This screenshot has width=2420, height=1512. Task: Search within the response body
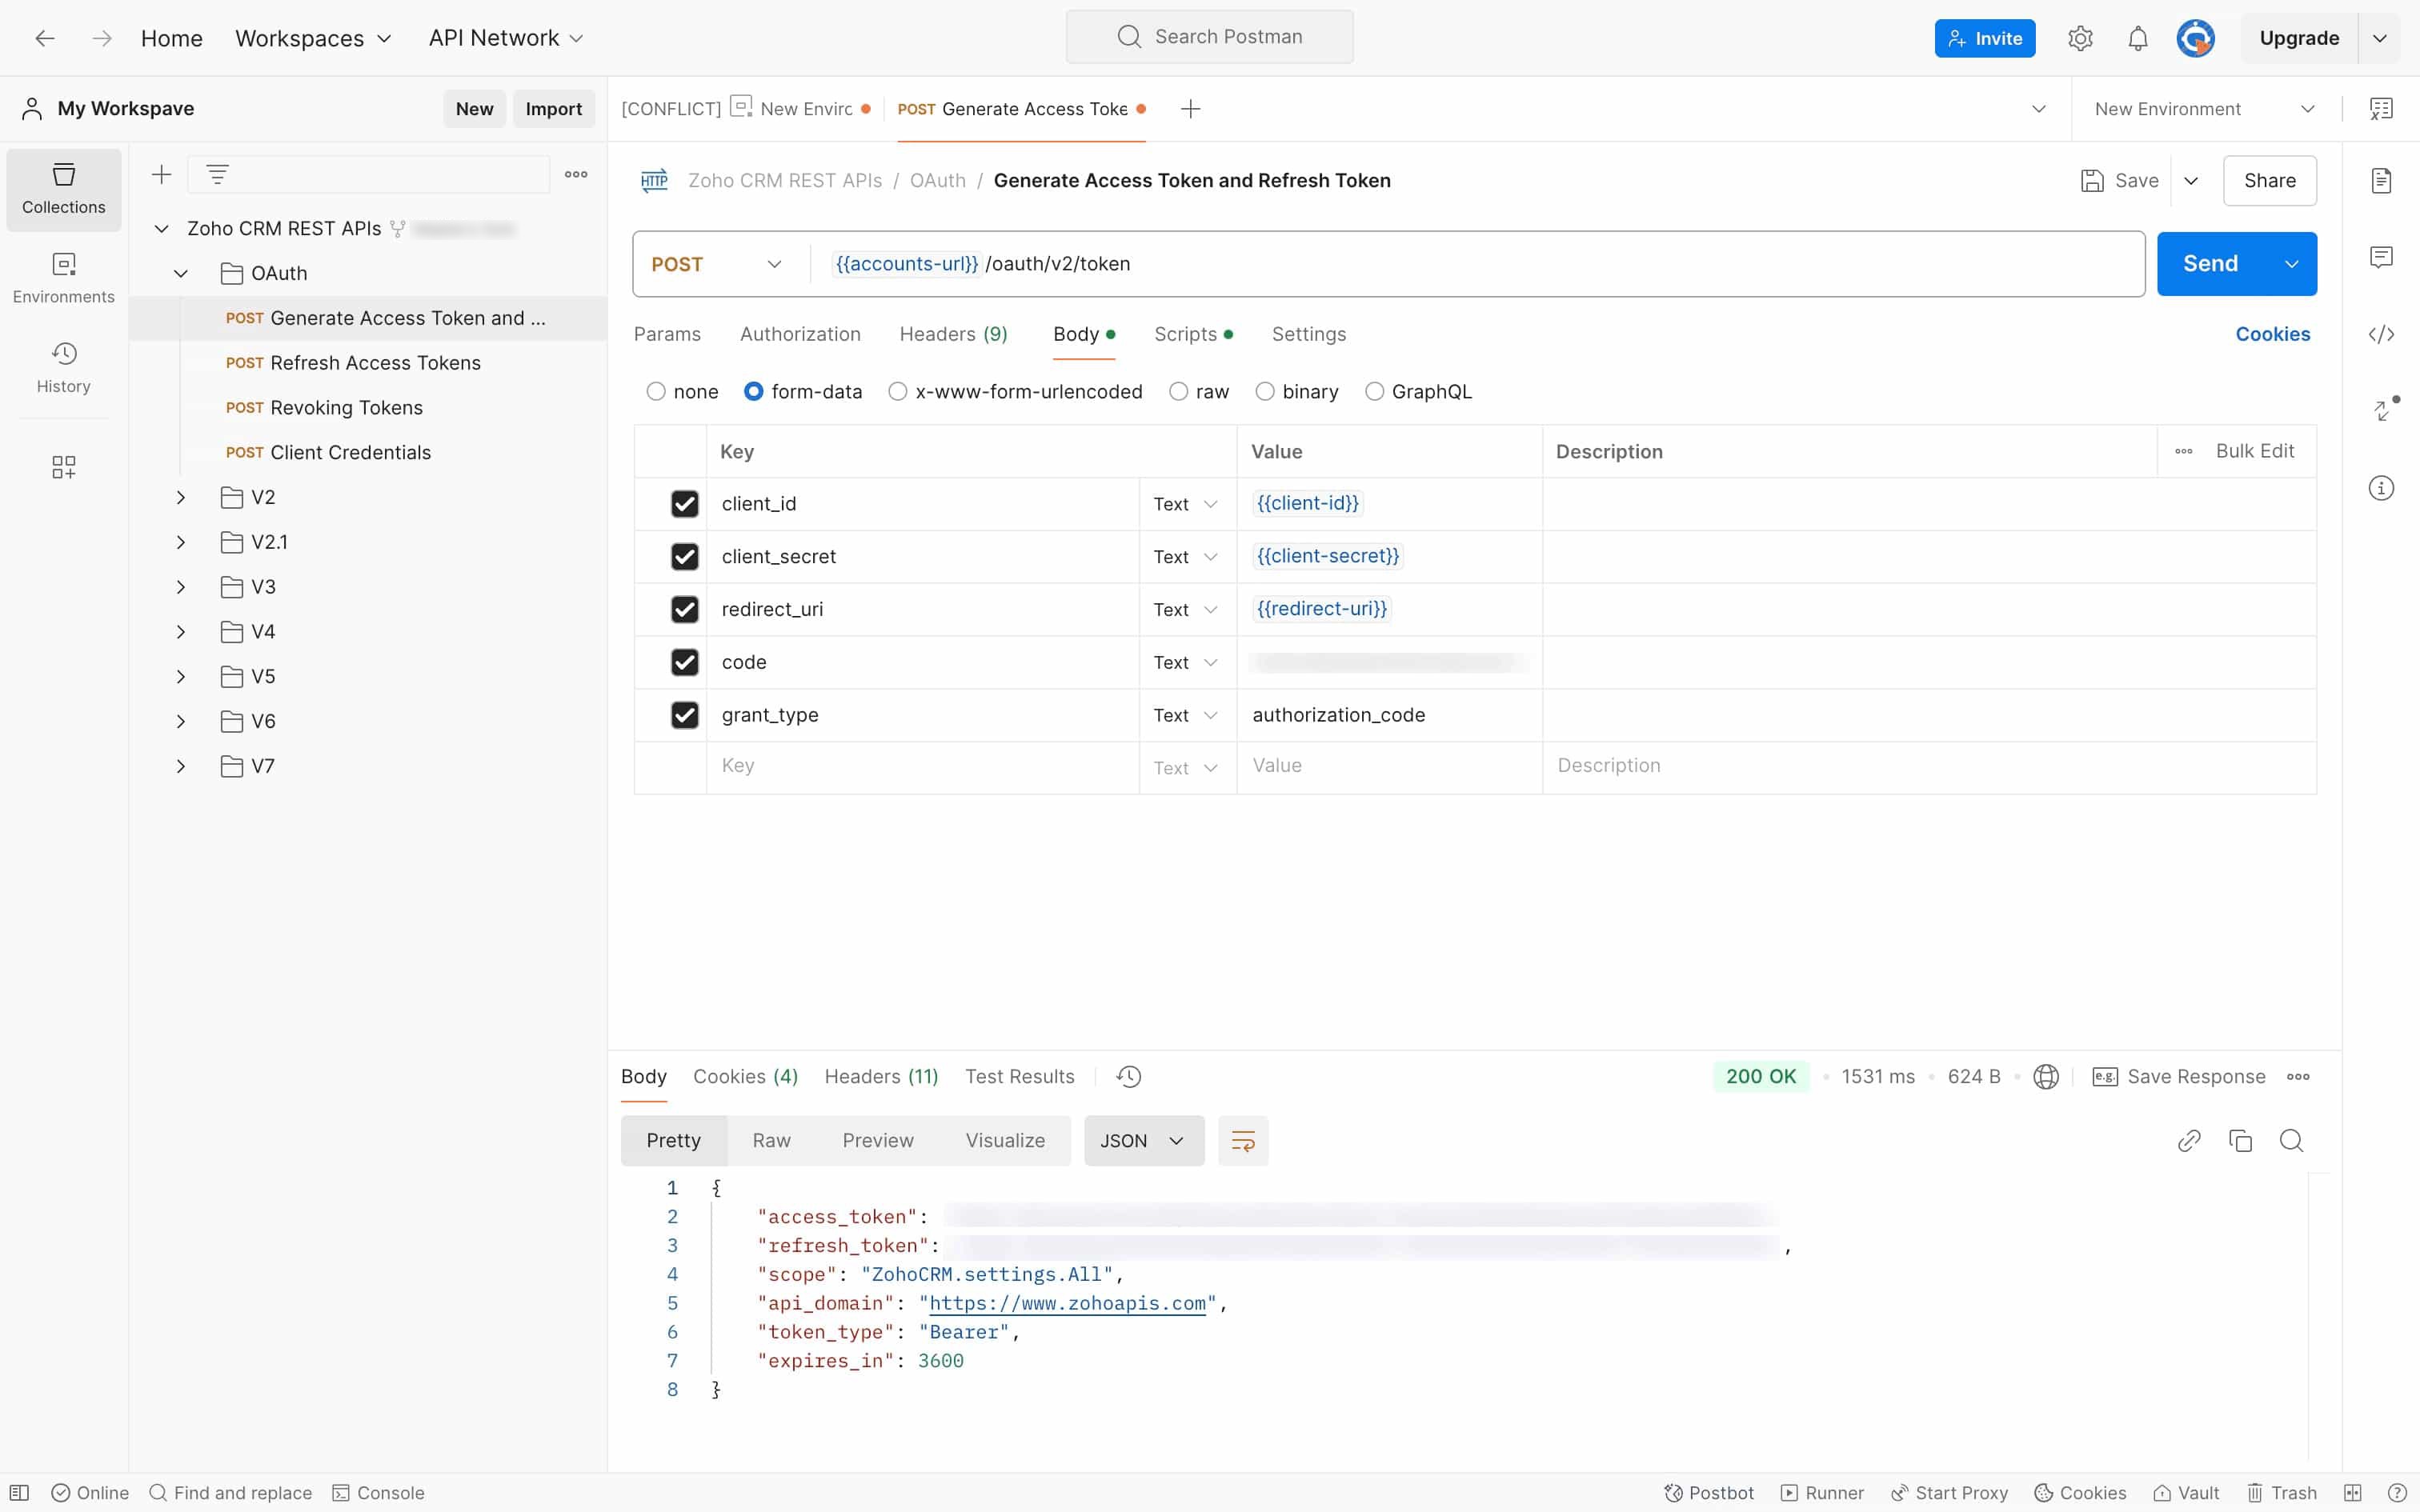coord(2292,1140)
